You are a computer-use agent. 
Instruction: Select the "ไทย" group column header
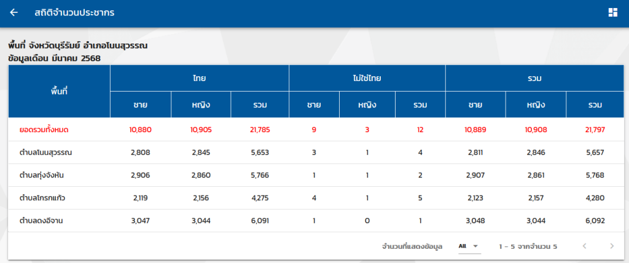pos(199,78)
